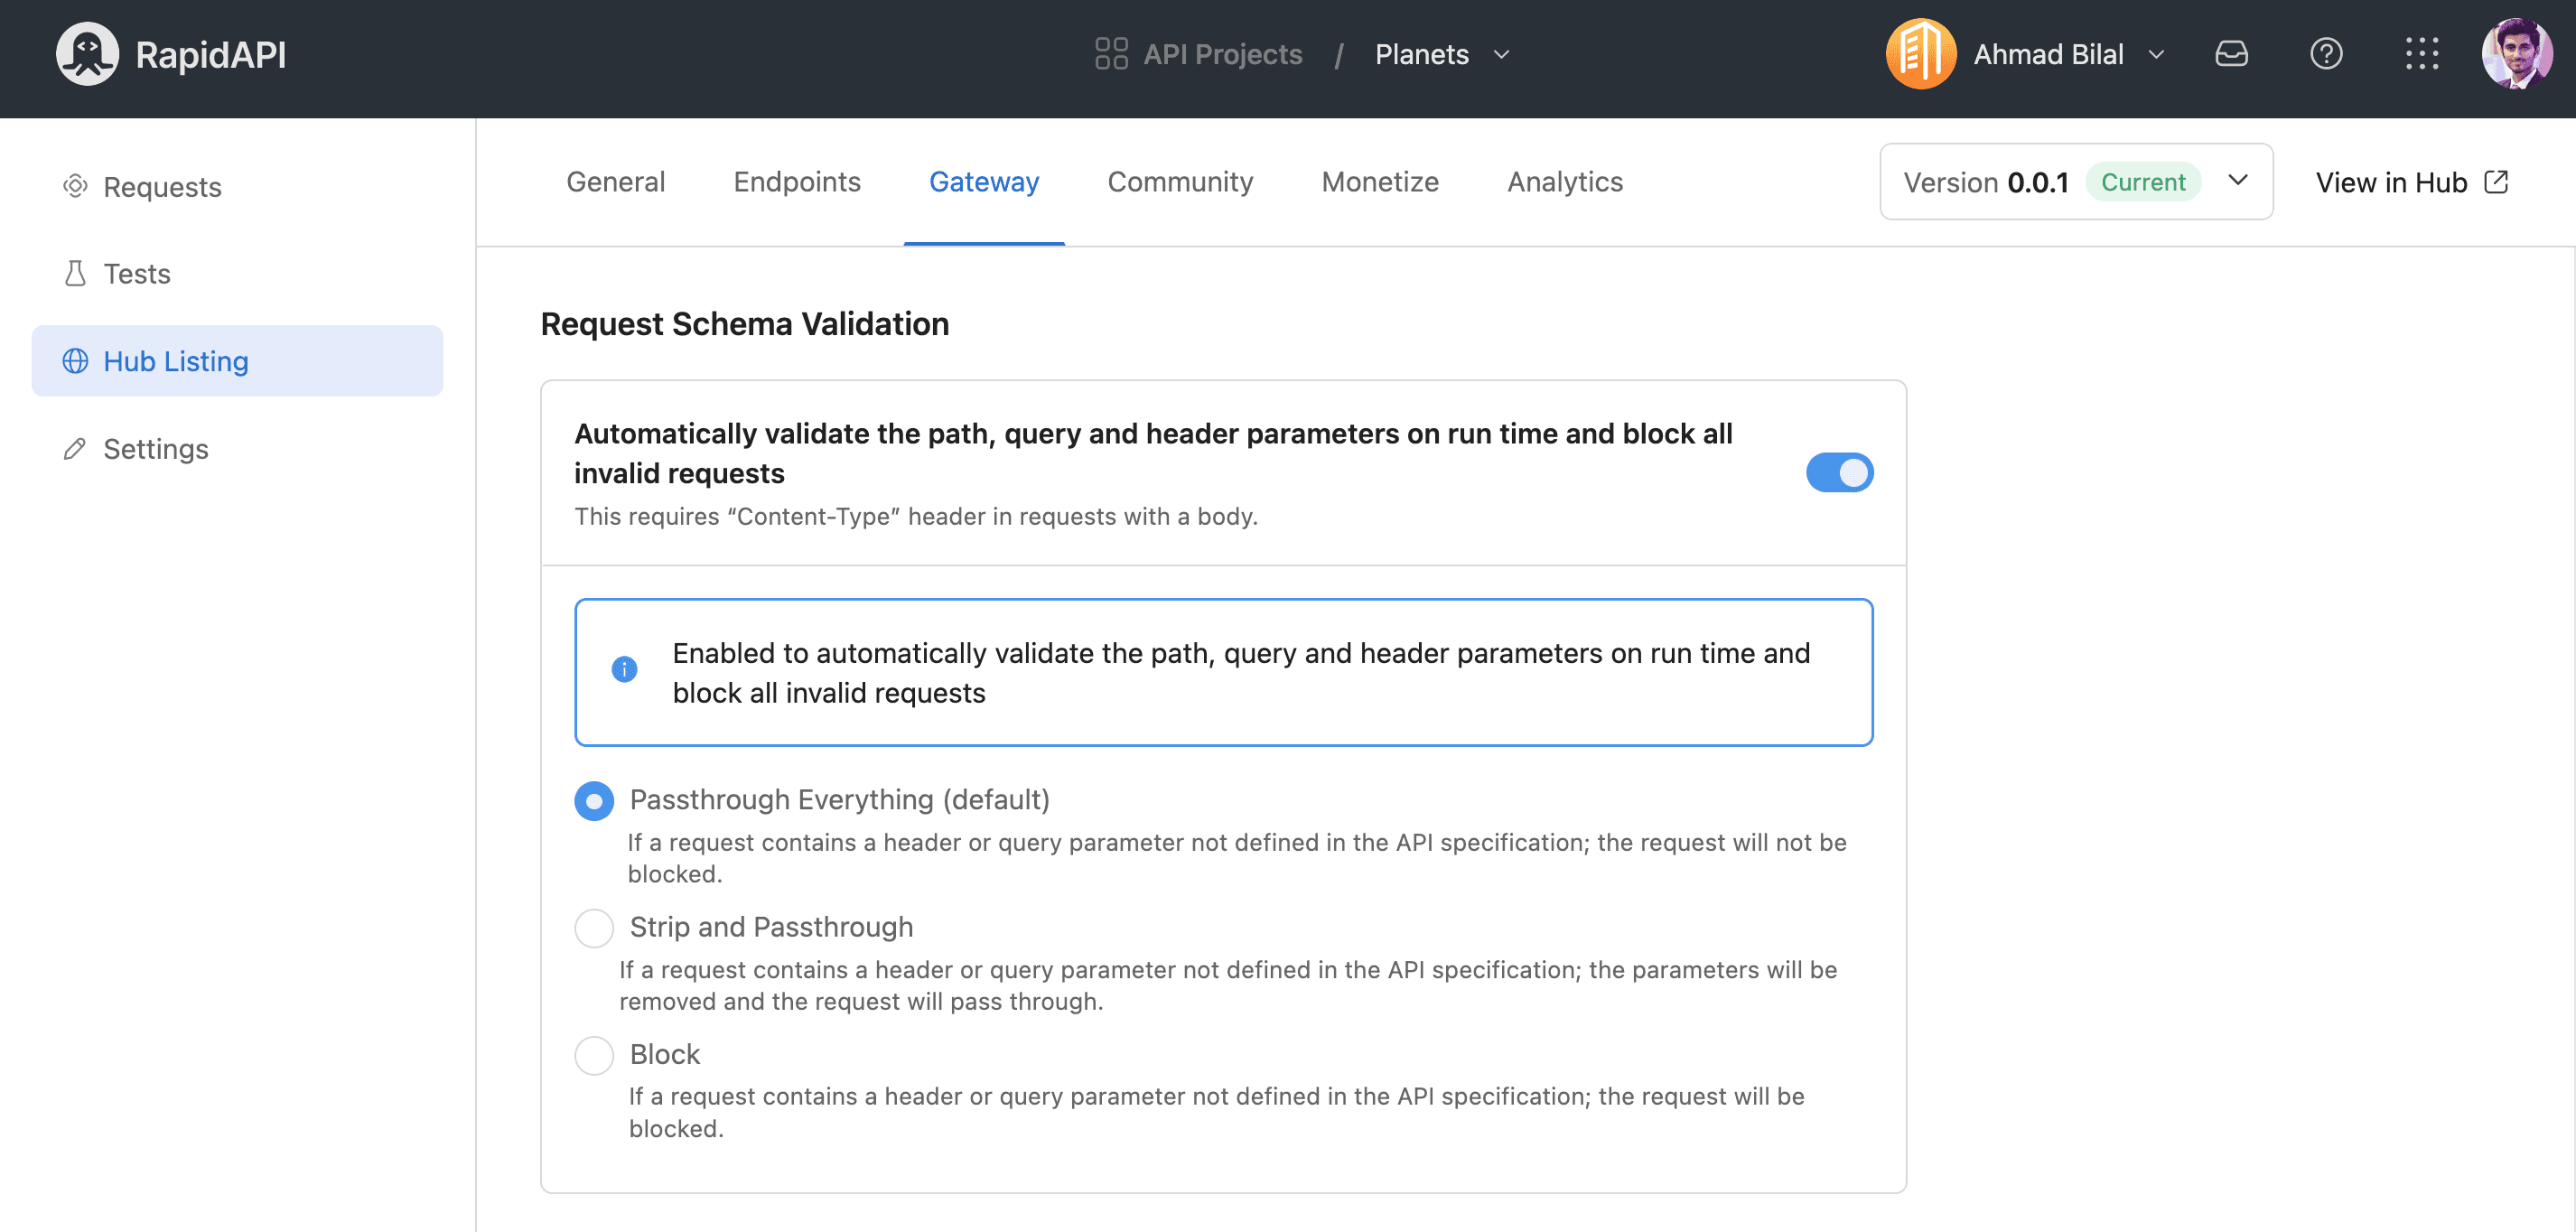Select the Passthrough Everything radio button

pyautogui.click(x=593, y=800)
